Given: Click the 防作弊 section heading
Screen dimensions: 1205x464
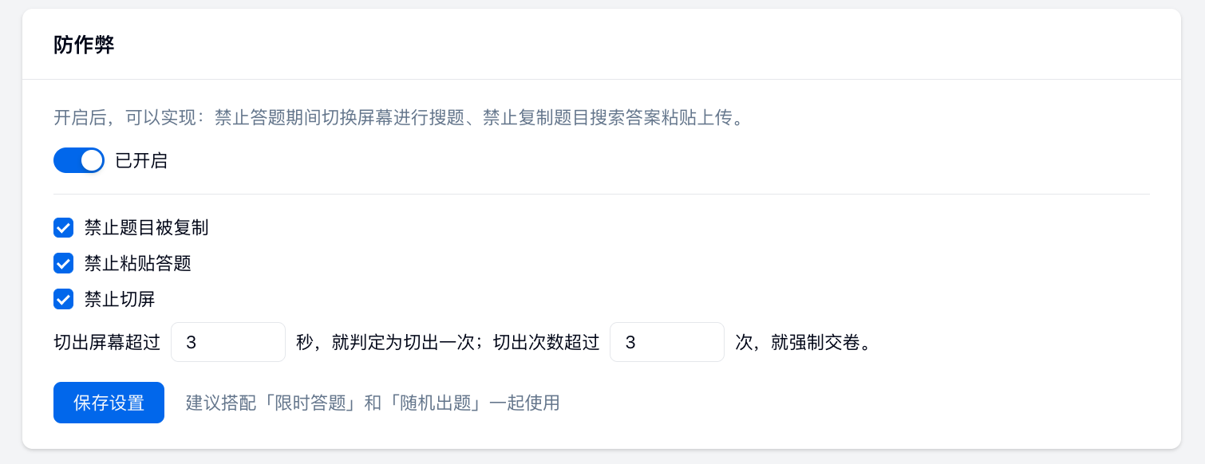Looking at the screenshot, I should 84,45.
